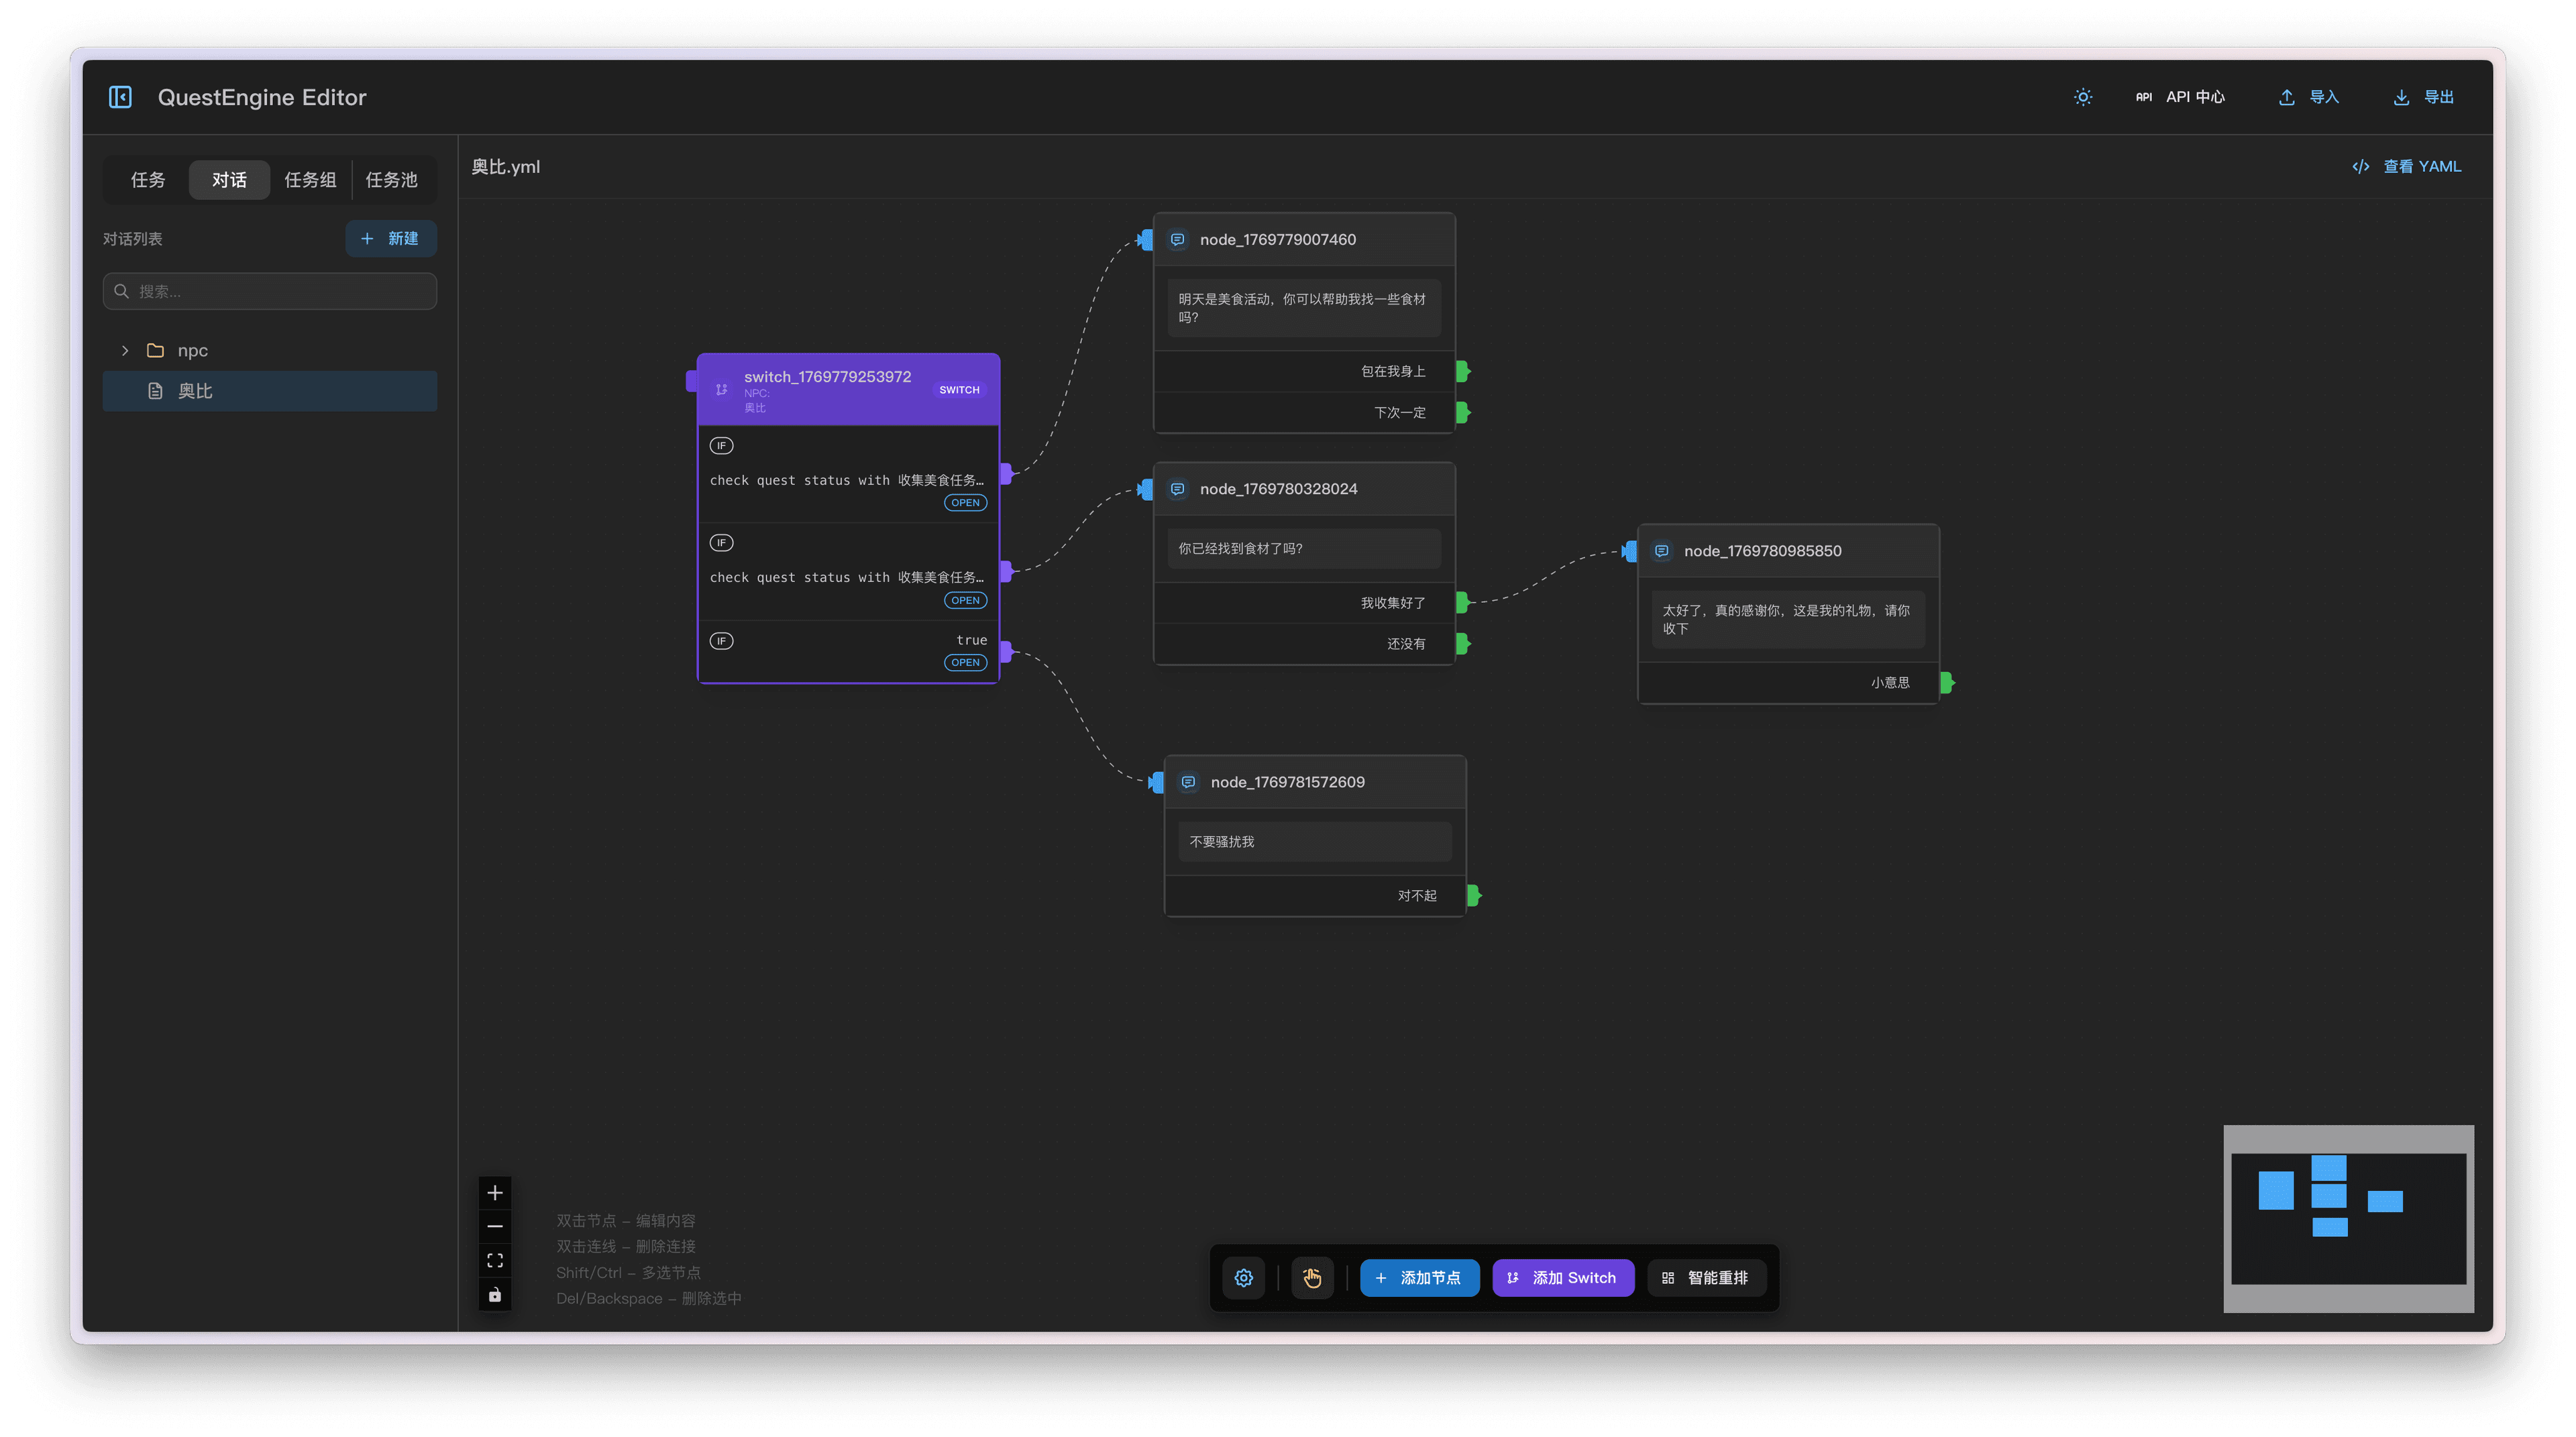Open the API 中心 page
This screenshot has width=2576, height=1437.
coord(2180,97)
